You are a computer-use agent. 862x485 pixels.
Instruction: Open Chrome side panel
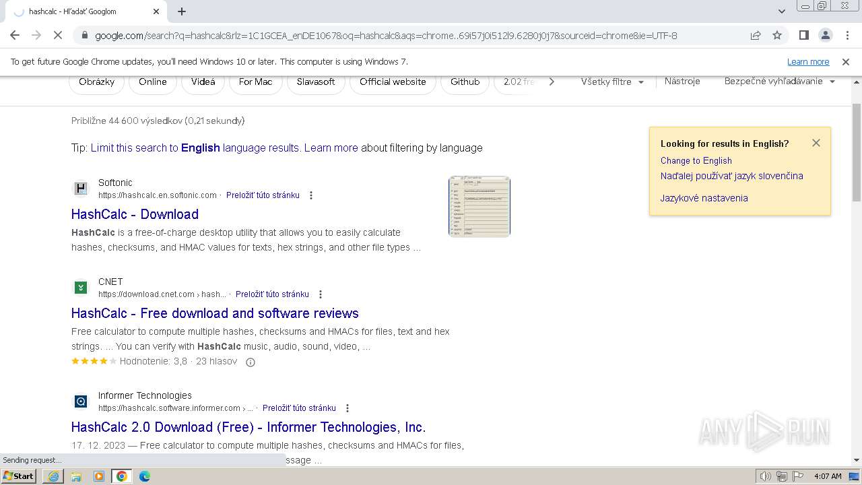[x=803, y=36]
